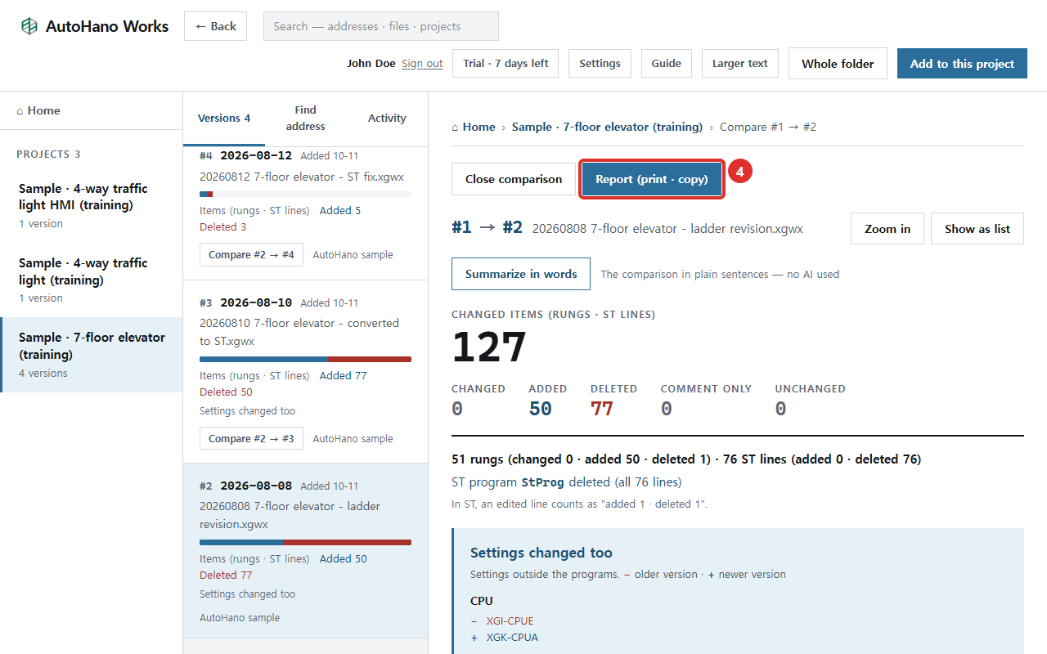The image size is (1047, 654).
Task: Click the CHANGED count 0
Action: point(457,409)
